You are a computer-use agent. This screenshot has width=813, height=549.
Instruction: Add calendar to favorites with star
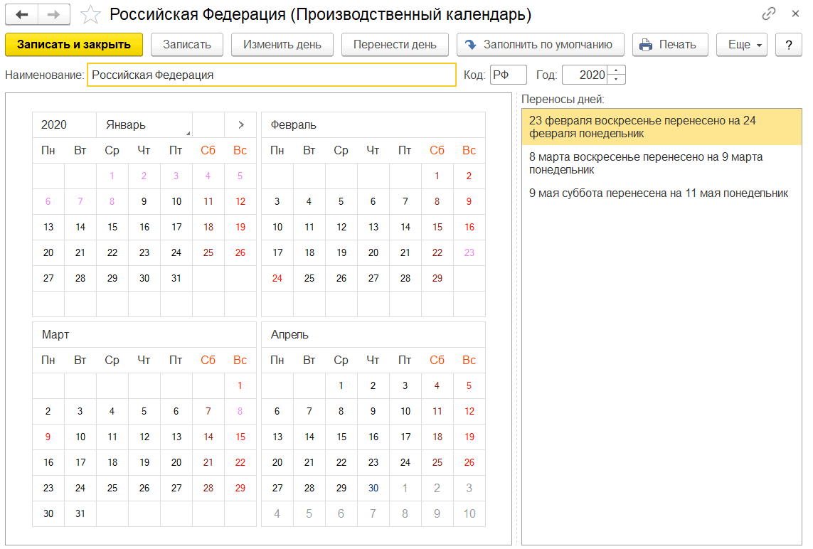tap(90, 14)
